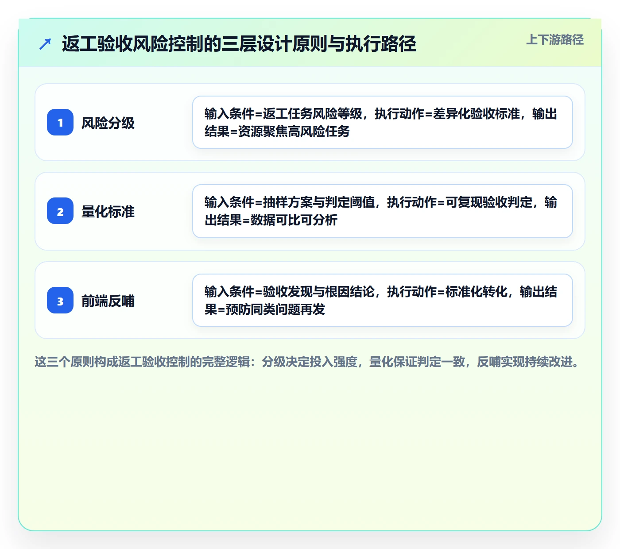This screenshot has width=620, height=549.
Task: Click the description box starting 输入条件=抽样方案与判定阈值
Action: [x=383, y=211]
